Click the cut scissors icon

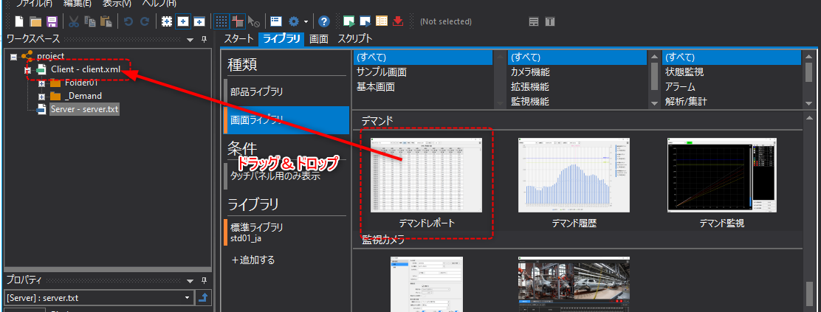73,21
